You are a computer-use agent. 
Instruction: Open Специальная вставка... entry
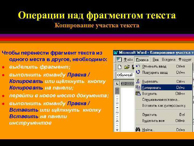[164, 99]
